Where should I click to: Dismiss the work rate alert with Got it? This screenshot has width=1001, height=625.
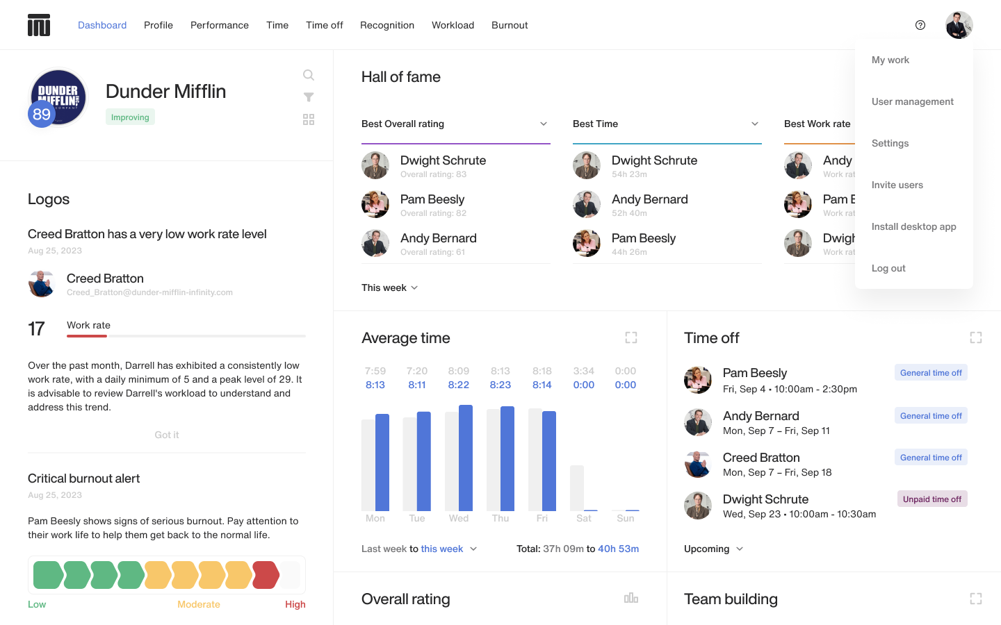[166, 434]
